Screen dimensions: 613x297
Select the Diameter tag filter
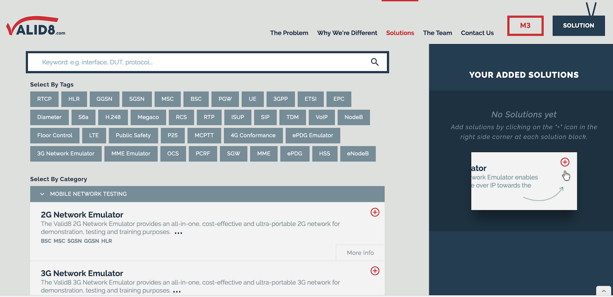49,117
